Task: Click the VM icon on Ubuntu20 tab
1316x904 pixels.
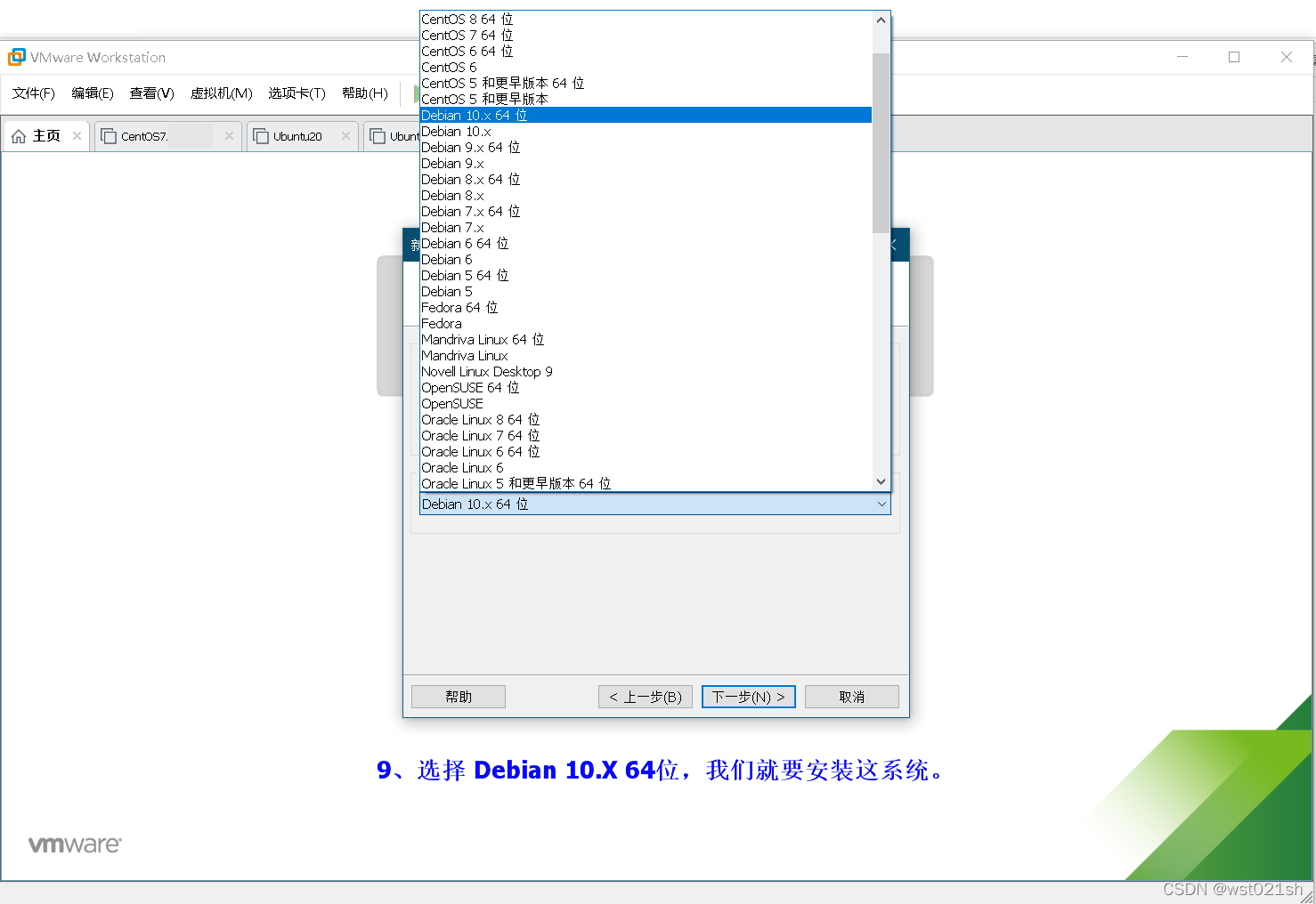Action: click(x=261, y=136)
